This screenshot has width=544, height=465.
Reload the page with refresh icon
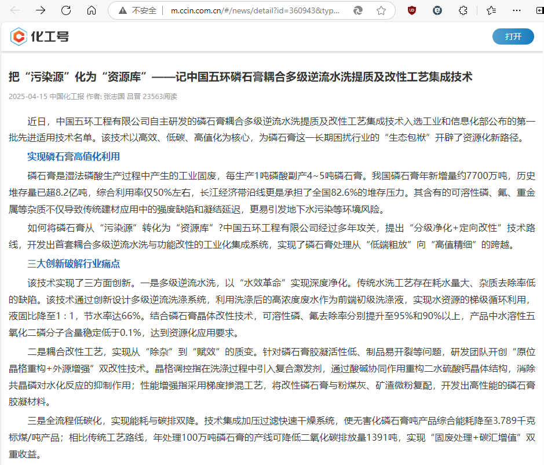(66, 10)
